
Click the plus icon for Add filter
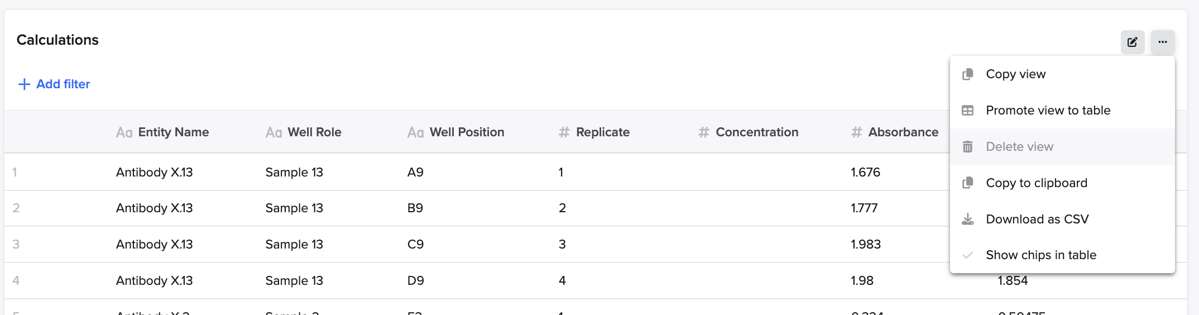pyautogui.click(x=24, y=84)
